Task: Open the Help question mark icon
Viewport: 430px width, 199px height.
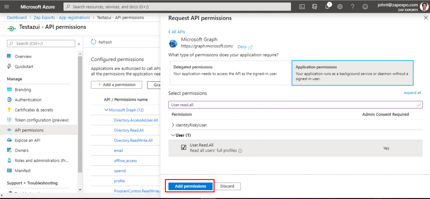Action: pos(352,7)
